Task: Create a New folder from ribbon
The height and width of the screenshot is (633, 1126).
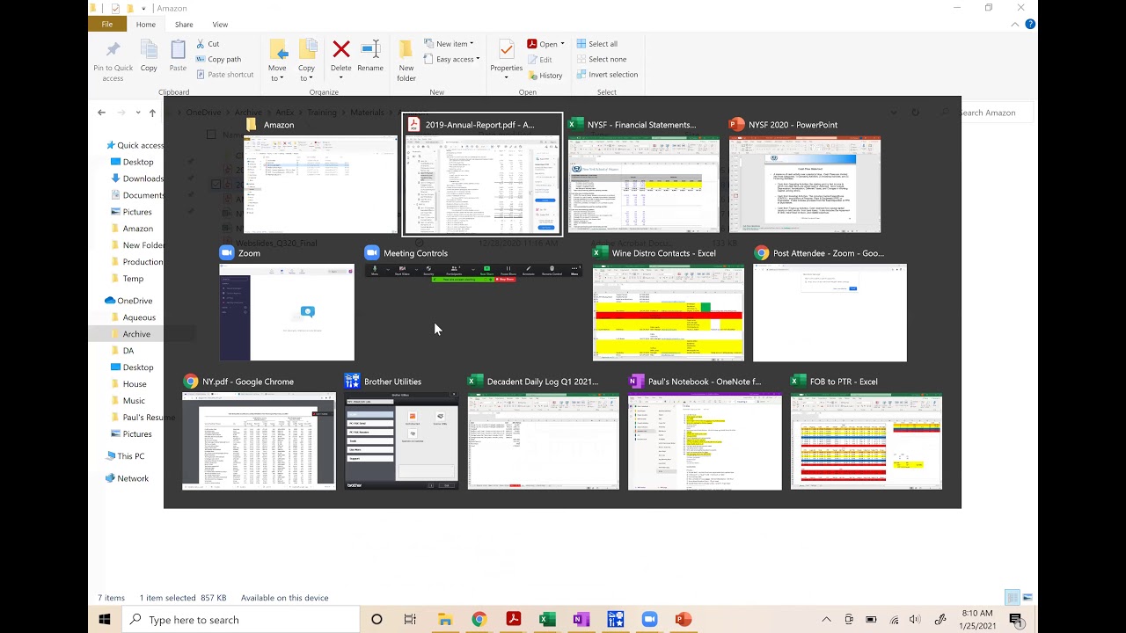Action: 406,61
